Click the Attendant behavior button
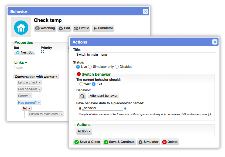Screen dimensions: 225x157 [x=104, y=96]
